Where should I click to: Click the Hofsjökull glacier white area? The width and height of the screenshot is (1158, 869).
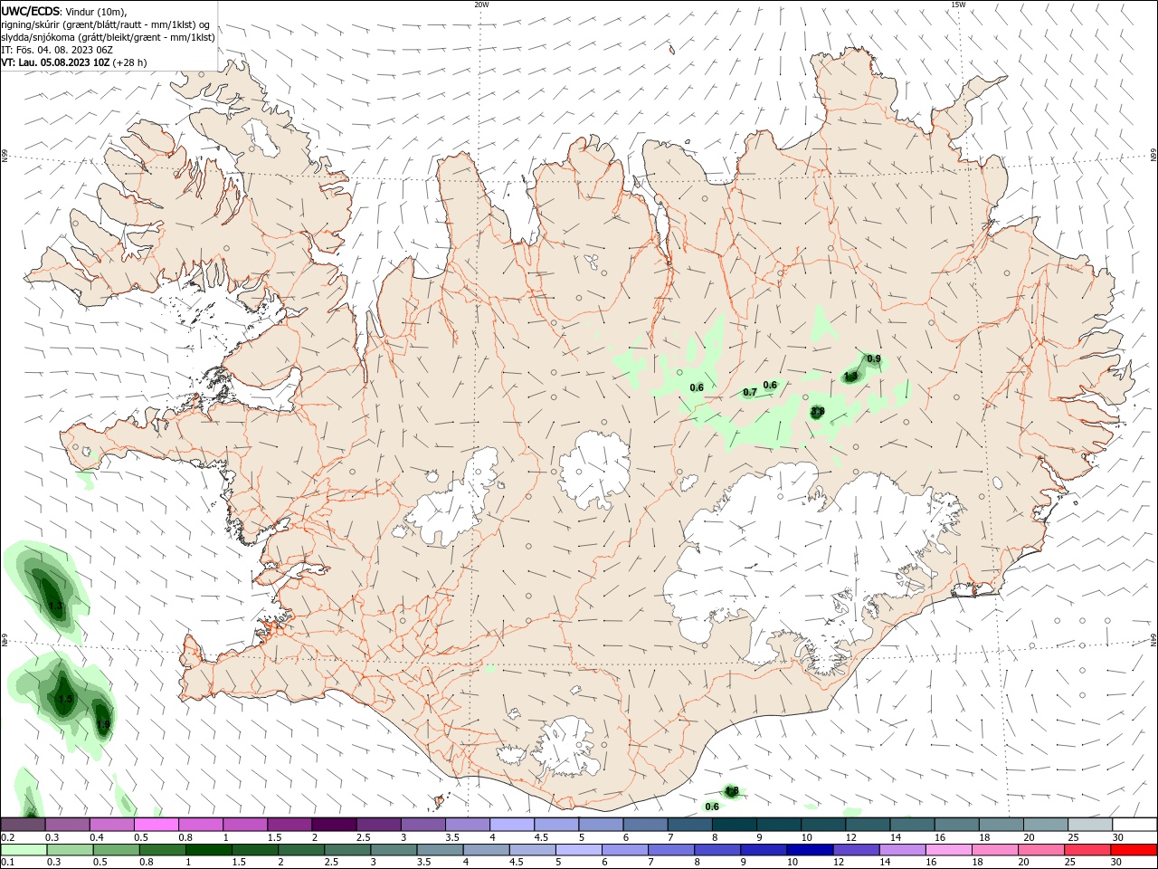[594, 470]
